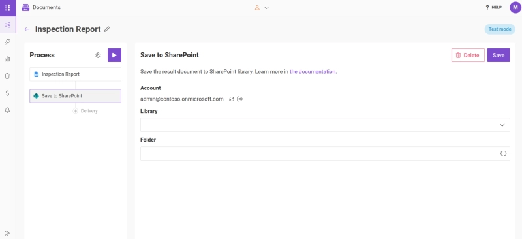Open the recycle bin sidebar icon
This screenshot has width=522, height=239.
7,76
